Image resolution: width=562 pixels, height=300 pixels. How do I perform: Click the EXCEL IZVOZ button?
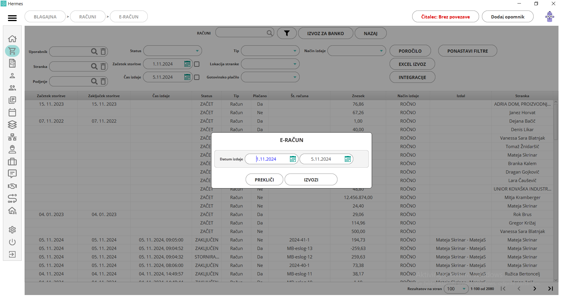point(412,64)
